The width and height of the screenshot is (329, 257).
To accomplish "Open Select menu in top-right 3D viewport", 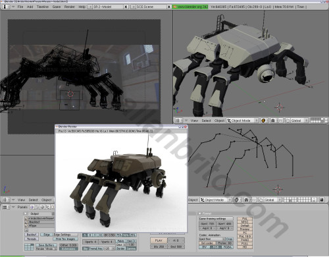I will (x=206, y=121).
